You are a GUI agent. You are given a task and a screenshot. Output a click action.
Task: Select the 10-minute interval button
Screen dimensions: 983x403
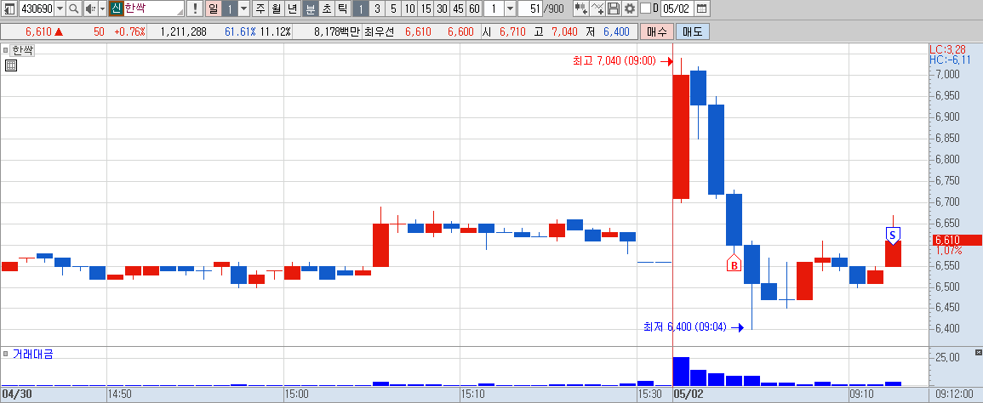click(x=409, y=9)
